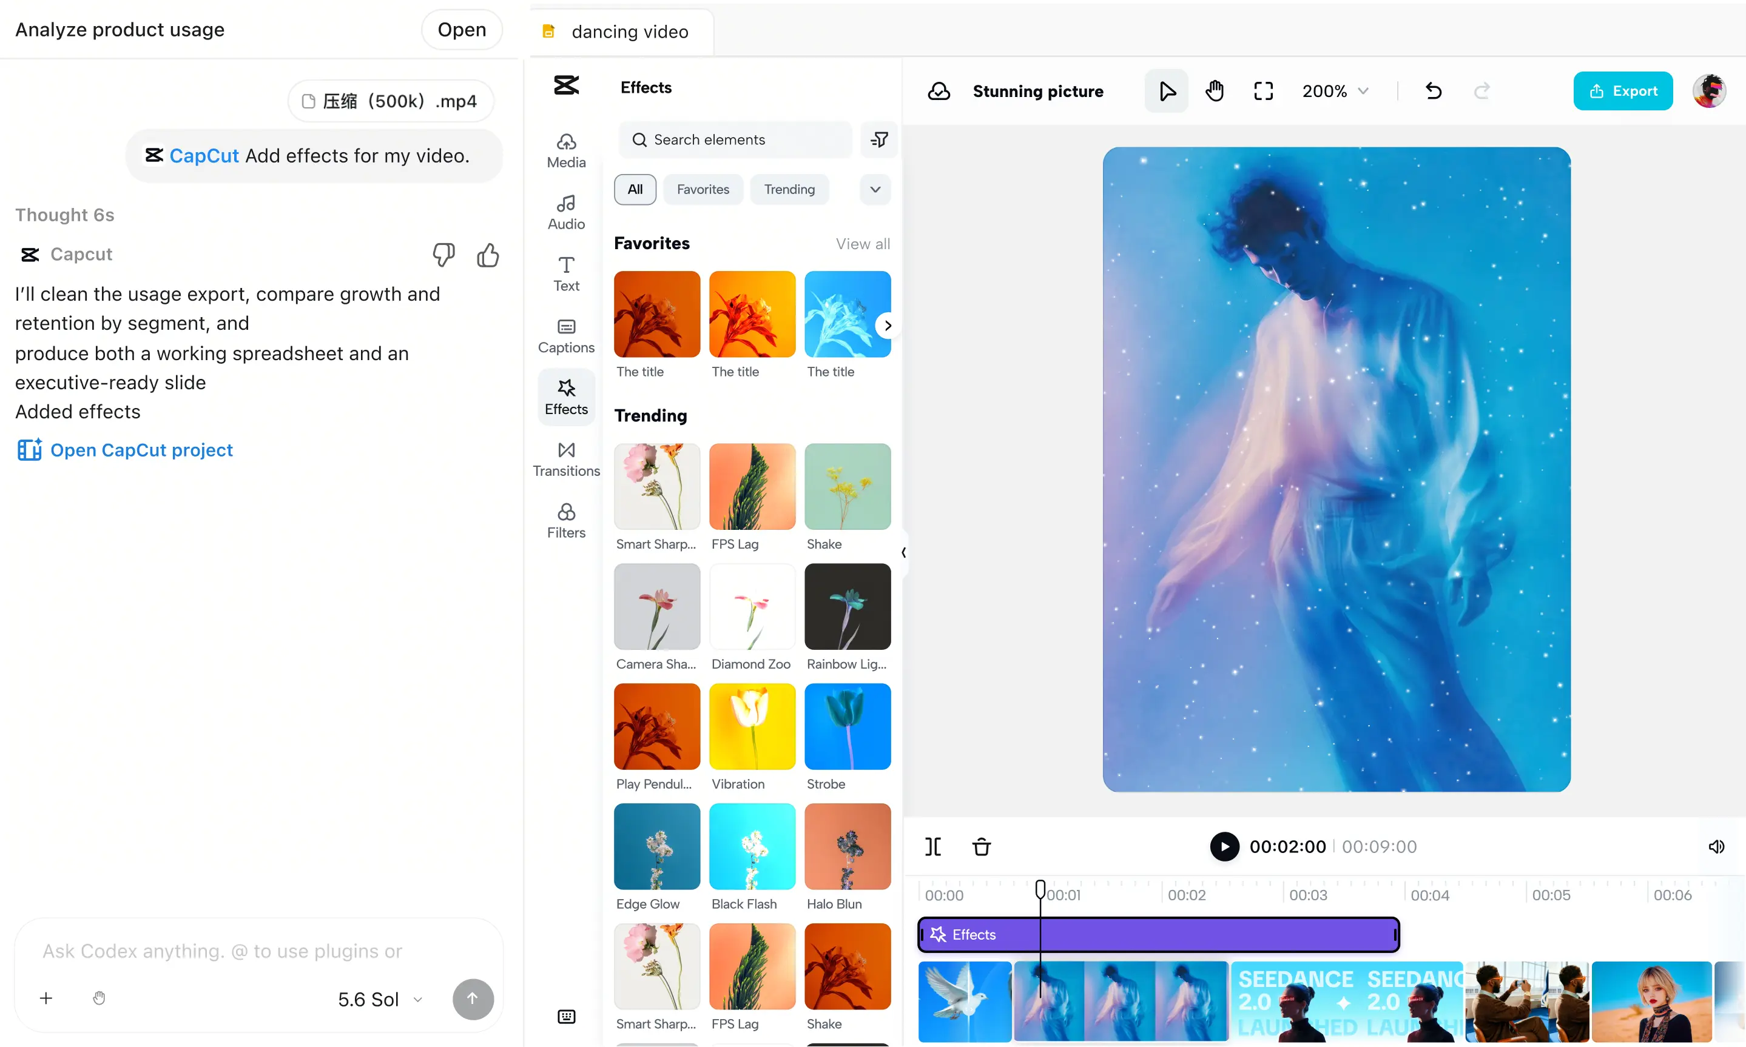Open the CapCut project link

tap(124, 449)
